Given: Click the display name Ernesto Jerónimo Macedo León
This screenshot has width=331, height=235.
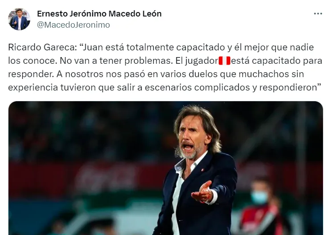Looking at the screenshot, I should coord(99,14).
